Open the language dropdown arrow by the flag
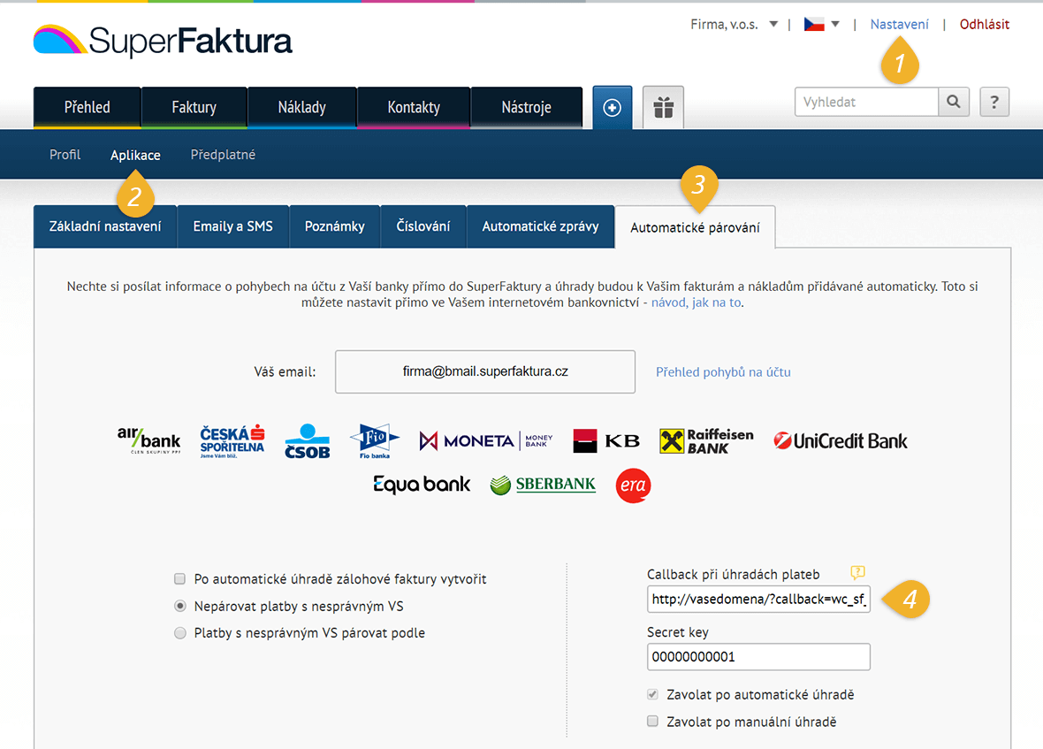Screen dimensions: 1043x749 (835, 25)
